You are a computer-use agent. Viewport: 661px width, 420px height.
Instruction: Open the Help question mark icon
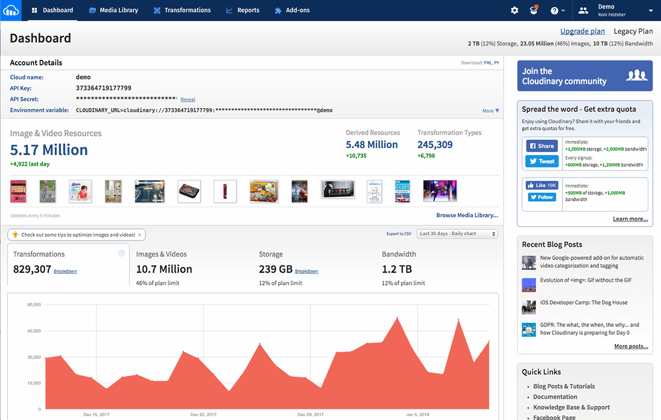tap(554, 10)
